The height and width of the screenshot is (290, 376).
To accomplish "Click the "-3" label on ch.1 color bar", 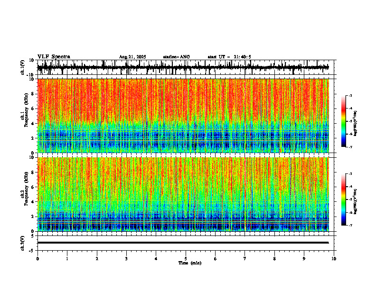I will click(x=350, y=95).
